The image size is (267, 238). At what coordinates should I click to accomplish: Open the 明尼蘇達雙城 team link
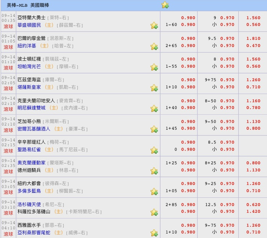(32, 108)
